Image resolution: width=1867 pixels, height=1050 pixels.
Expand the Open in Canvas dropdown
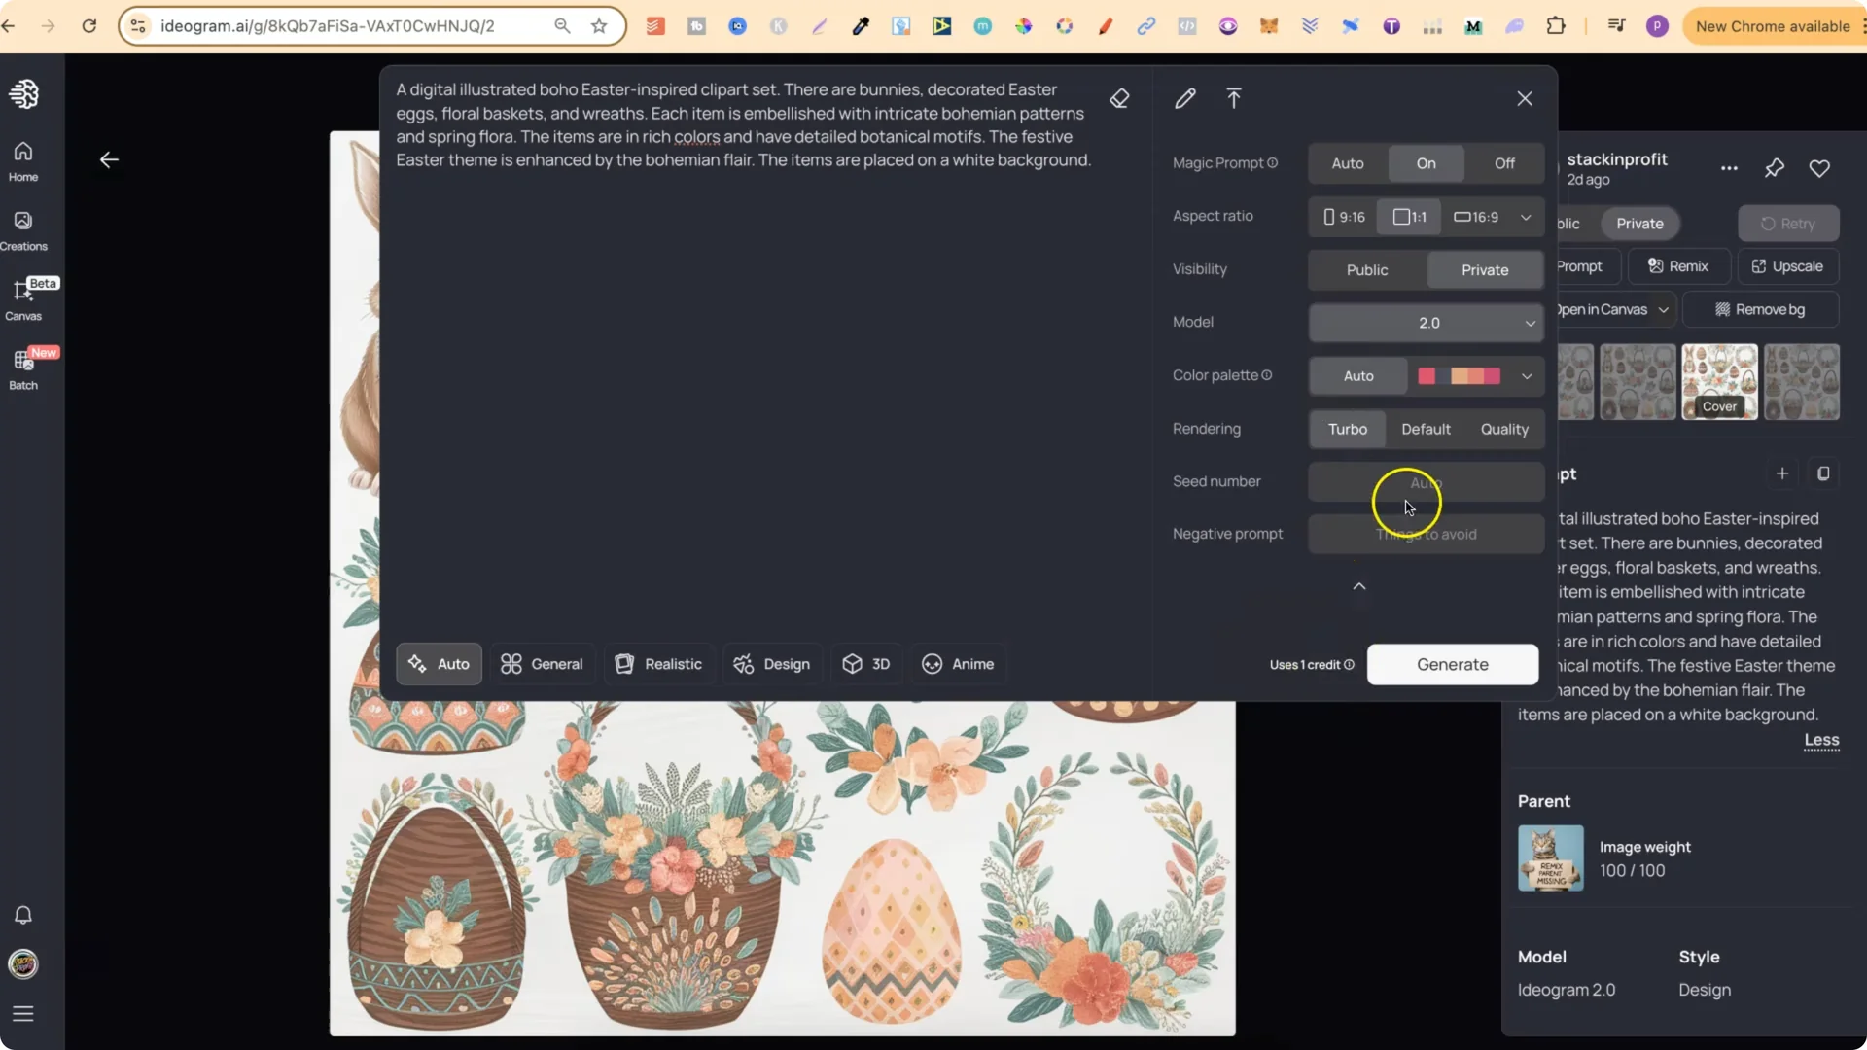1662,309
